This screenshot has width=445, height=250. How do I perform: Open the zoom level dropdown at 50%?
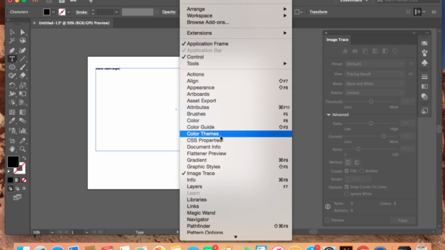point(52,232)
